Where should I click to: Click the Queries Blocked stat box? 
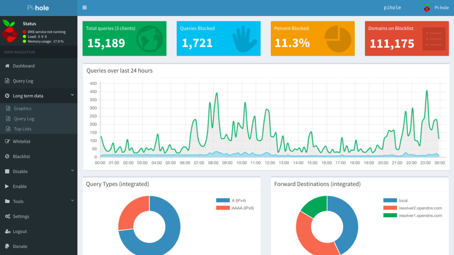pyautogui.click(x=218, y=39)
